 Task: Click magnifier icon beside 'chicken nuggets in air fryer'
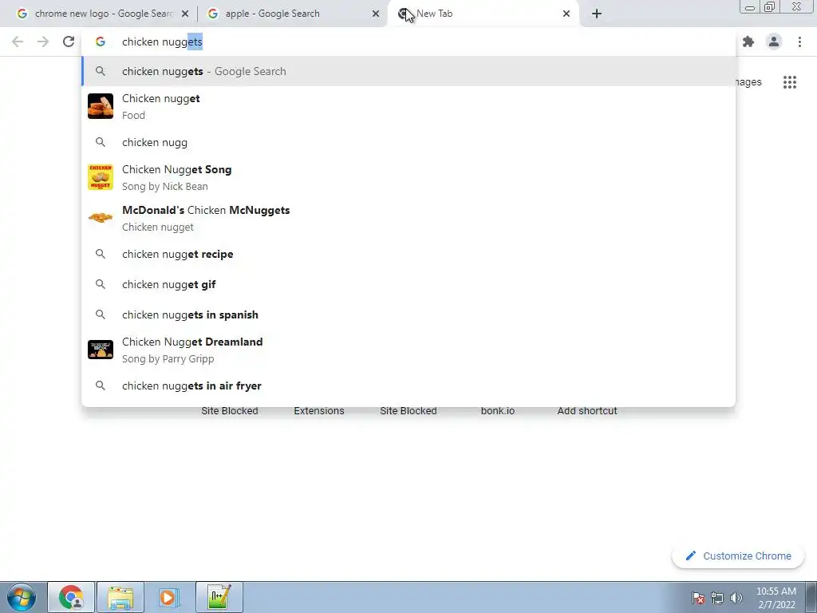[x=100, y=386]
